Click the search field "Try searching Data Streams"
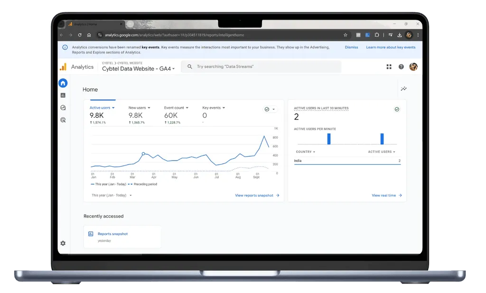 [x=261, y=66]
